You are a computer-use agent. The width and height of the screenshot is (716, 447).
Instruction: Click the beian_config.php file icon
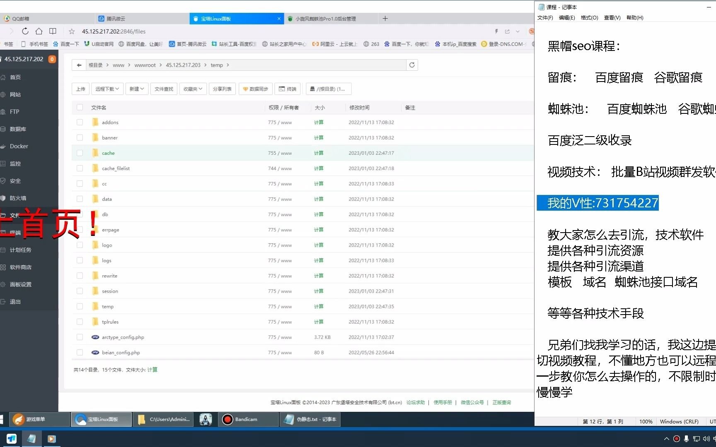click(x=95, y=352)
